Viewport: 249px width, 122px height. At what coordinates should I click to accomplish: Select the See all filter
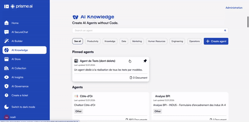78,41
